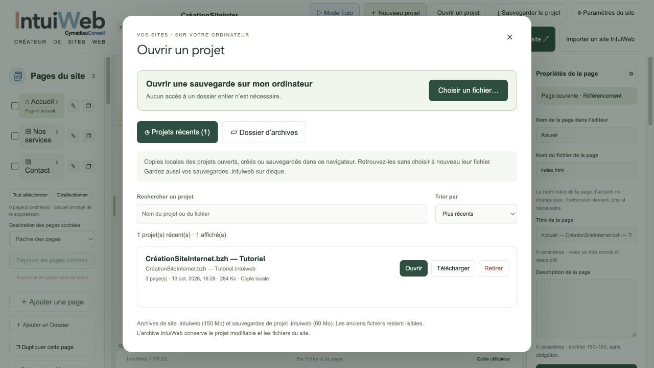Click the duplicate icon beside Nos services

[88, 136]
